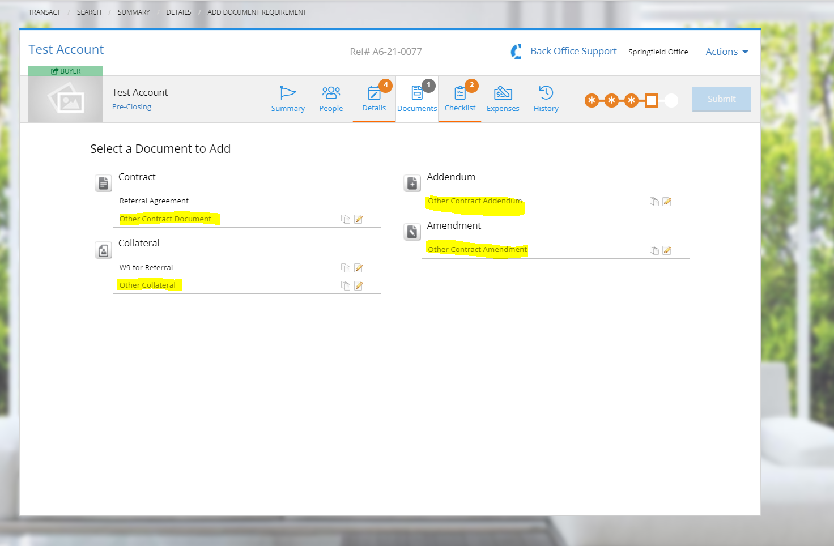Open the People tab

331,99
